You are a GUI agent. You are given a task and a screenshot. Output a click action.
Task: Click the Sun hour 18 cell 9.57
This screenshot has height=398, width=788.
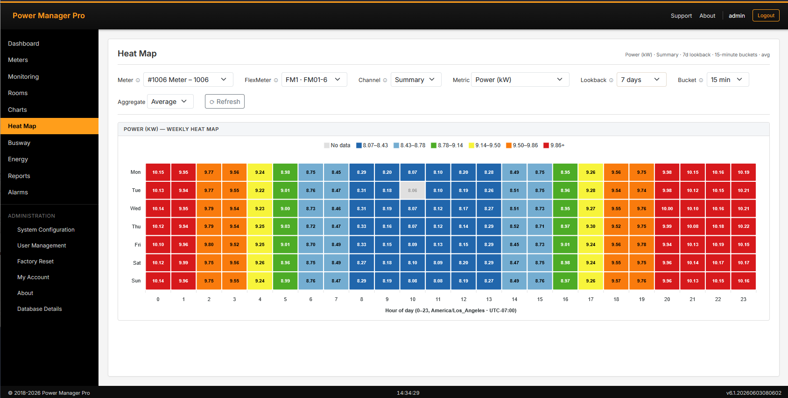(616, 281)
